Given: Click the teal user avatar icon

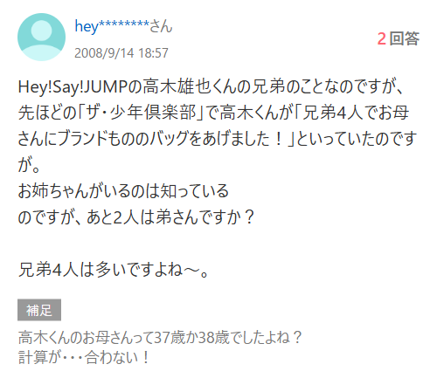Looking at the screenshot, I should tap(41, 37).
